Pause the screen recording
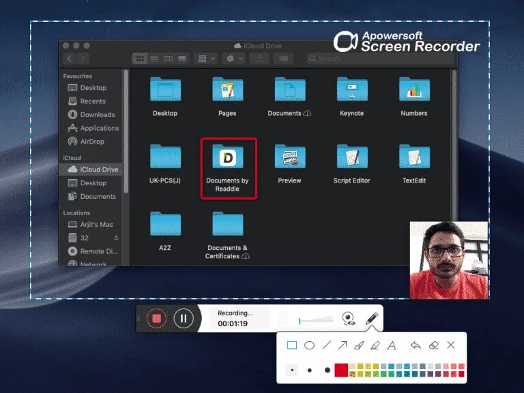The image size is (524, 393). pyautogui.click(x=184, y=318)
